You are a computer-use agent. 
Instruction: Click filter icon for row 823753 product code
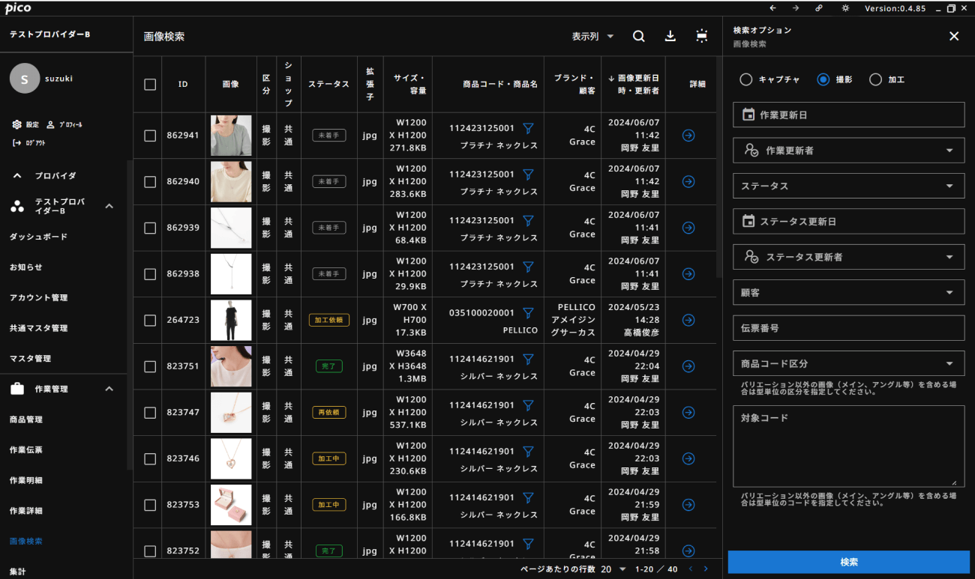(528, 497)
